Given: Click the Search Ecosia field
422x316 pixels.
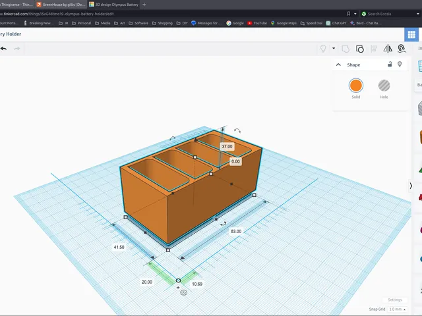Looking at the screenshot, I should click(x=388, y=14).
